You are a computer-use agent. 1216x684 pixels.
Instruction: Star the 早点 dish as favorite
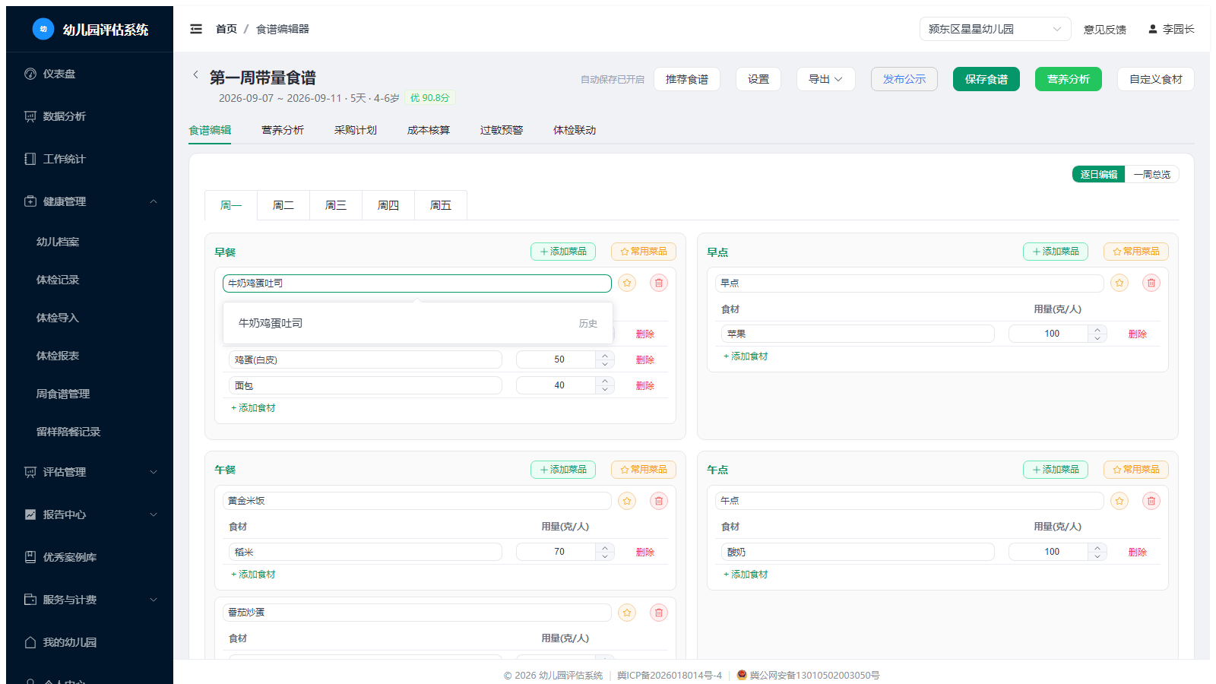coord(1119,283)
